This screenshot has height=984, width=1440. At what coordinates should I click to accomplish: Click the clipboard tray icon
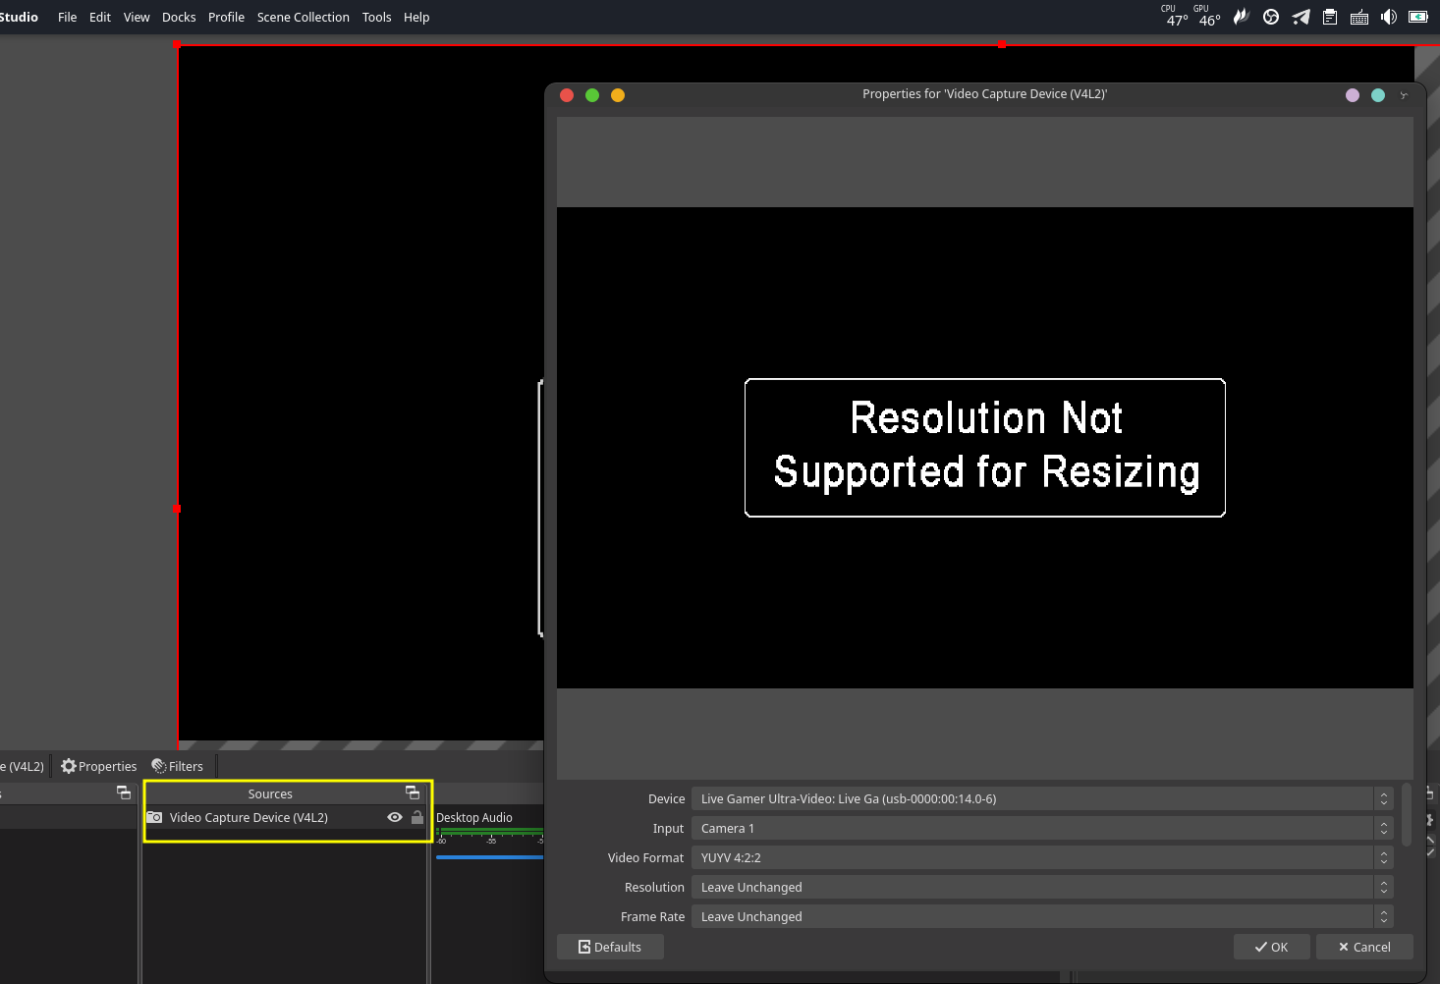pyautogui.click(x=1330, y=17)
